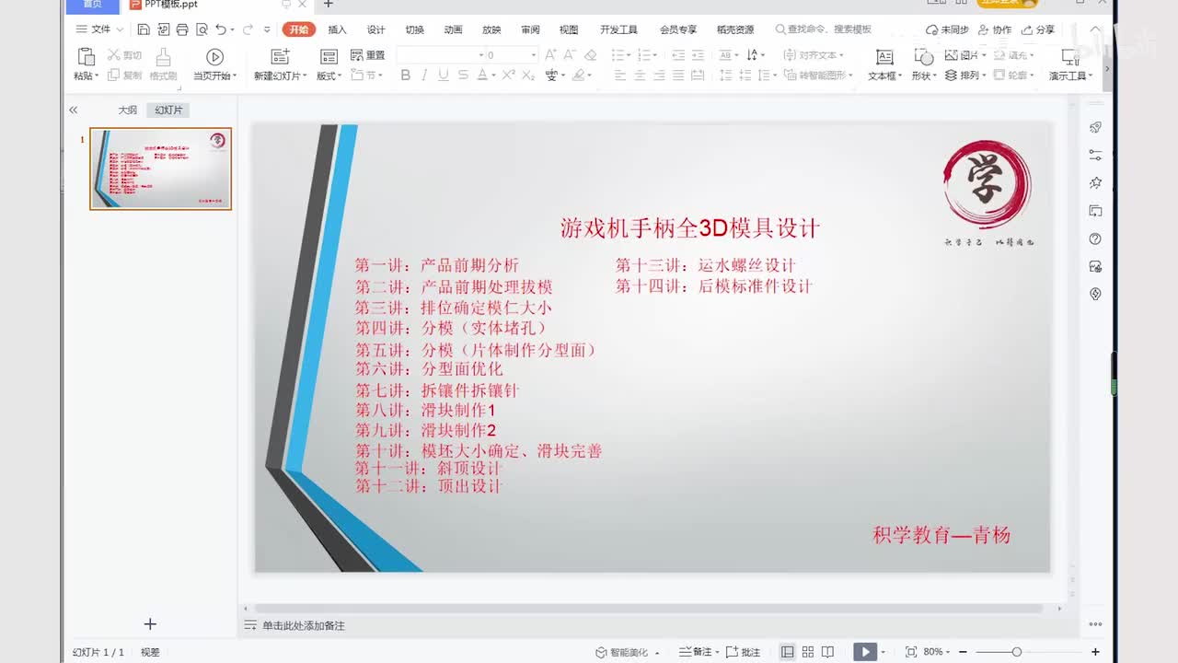Open the font color dropdown arrow
The image size is (1178, 663).
(493, 76)
